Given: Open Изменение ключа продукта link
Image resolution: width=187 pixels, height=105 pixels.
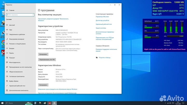Looking at the screenshot, I should click(x=58, y=89).
